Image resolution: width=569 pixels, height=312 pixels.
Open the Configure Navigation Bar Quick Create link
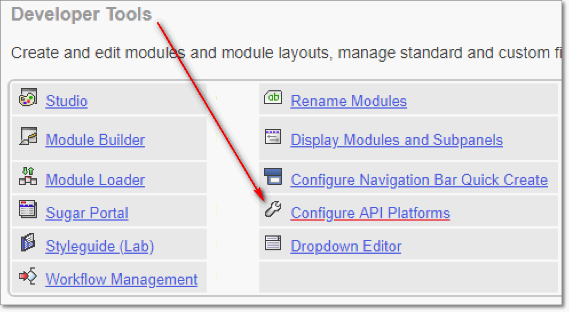tap(419, 180)
